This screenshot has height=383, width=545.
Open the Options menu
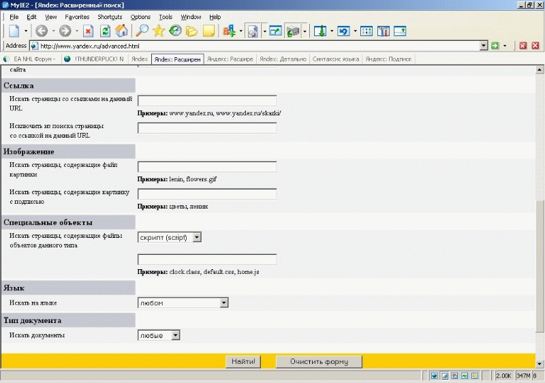point(140,16)
